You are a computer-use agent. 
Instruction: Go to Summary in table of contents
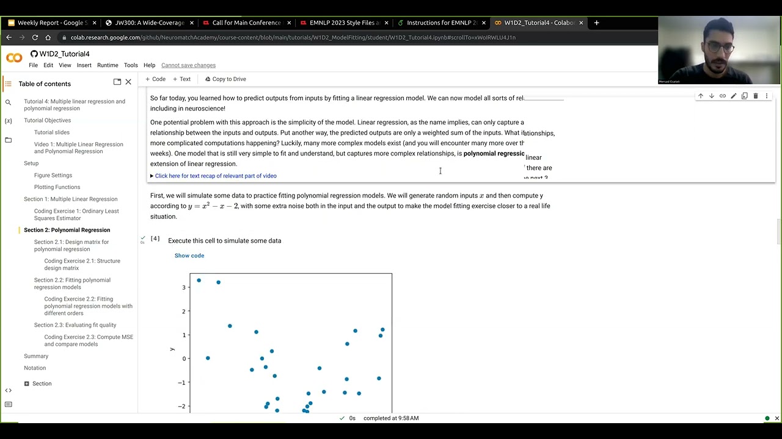tap(36, 356)
